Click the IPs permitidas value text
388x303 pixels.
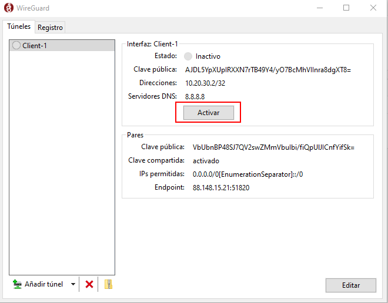[247, 174]
